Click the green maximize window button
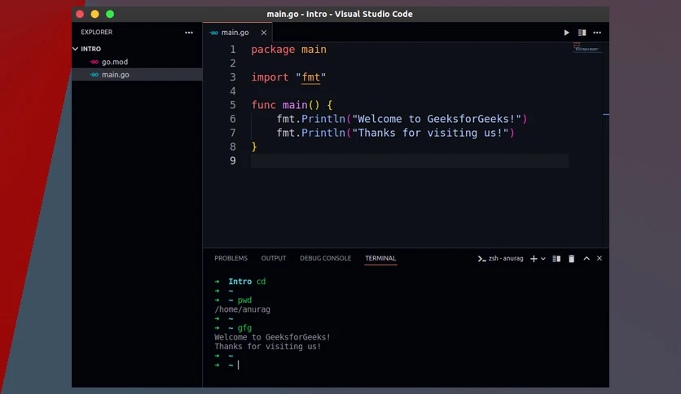Screen dimensions: 681x394 point(110,15)
